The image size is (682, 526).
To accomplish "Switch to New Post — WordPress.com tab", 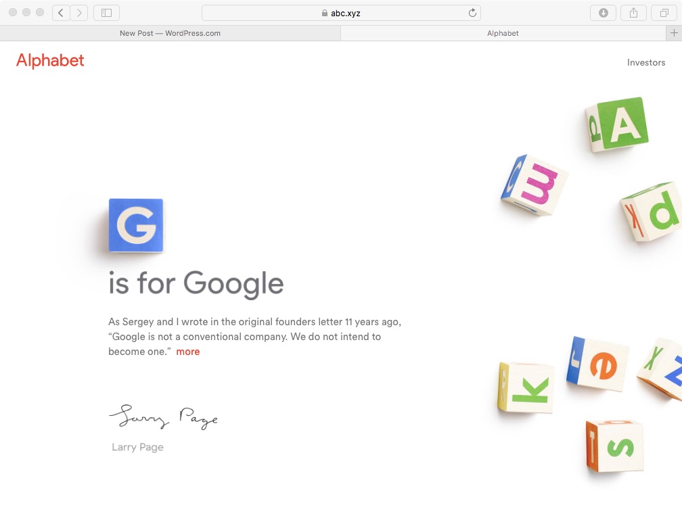I will 170,33.
